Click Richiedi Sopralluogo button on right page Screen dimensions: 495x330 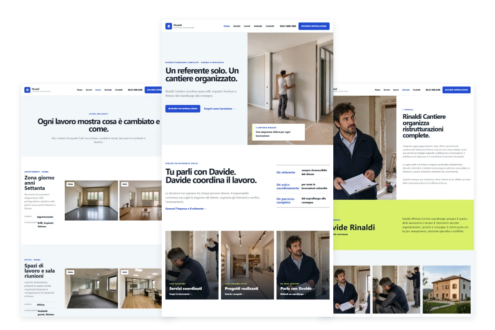[x=456, y=90]
